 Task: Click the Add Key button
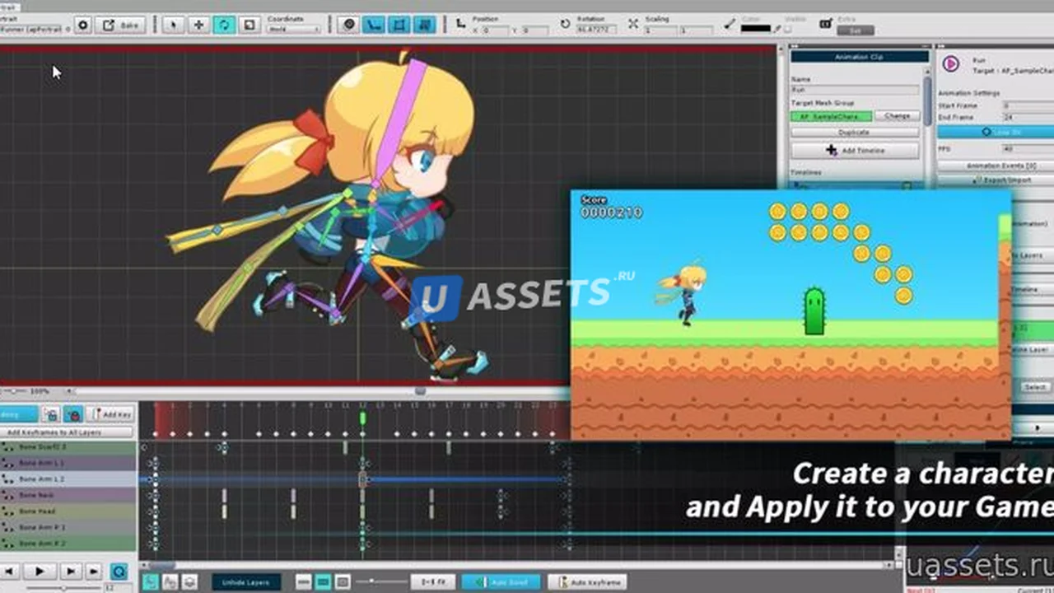110,414
